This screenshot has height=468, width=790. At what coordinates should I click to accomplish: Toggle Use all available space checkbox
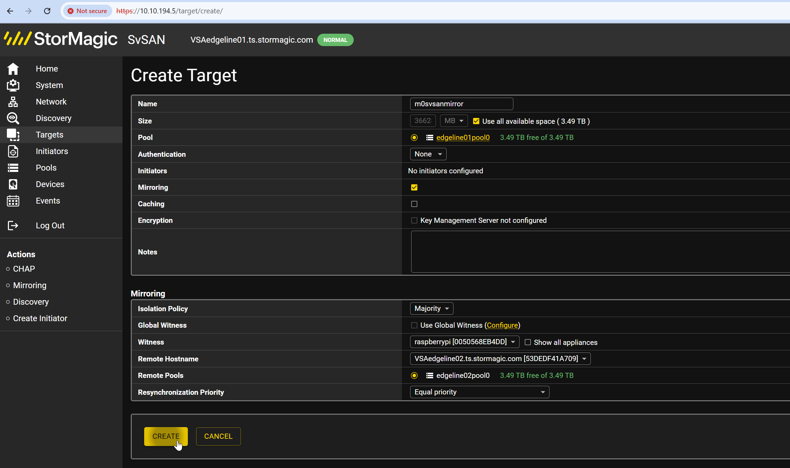point(476,121)
